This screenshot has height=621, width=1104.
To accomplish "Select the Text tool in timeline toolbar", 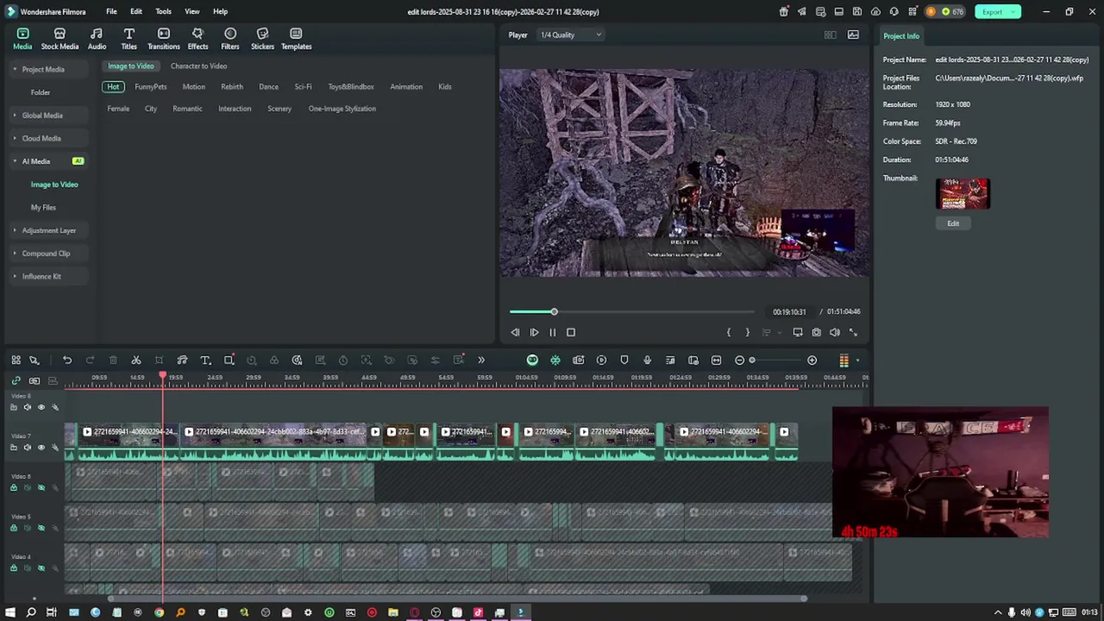I will pos(205,361).
